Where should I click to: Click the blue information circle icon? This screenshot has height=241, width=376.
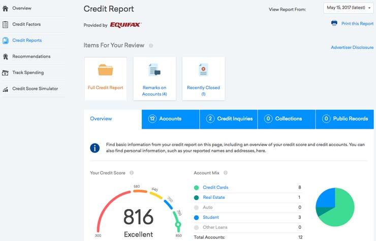(95, 148)
